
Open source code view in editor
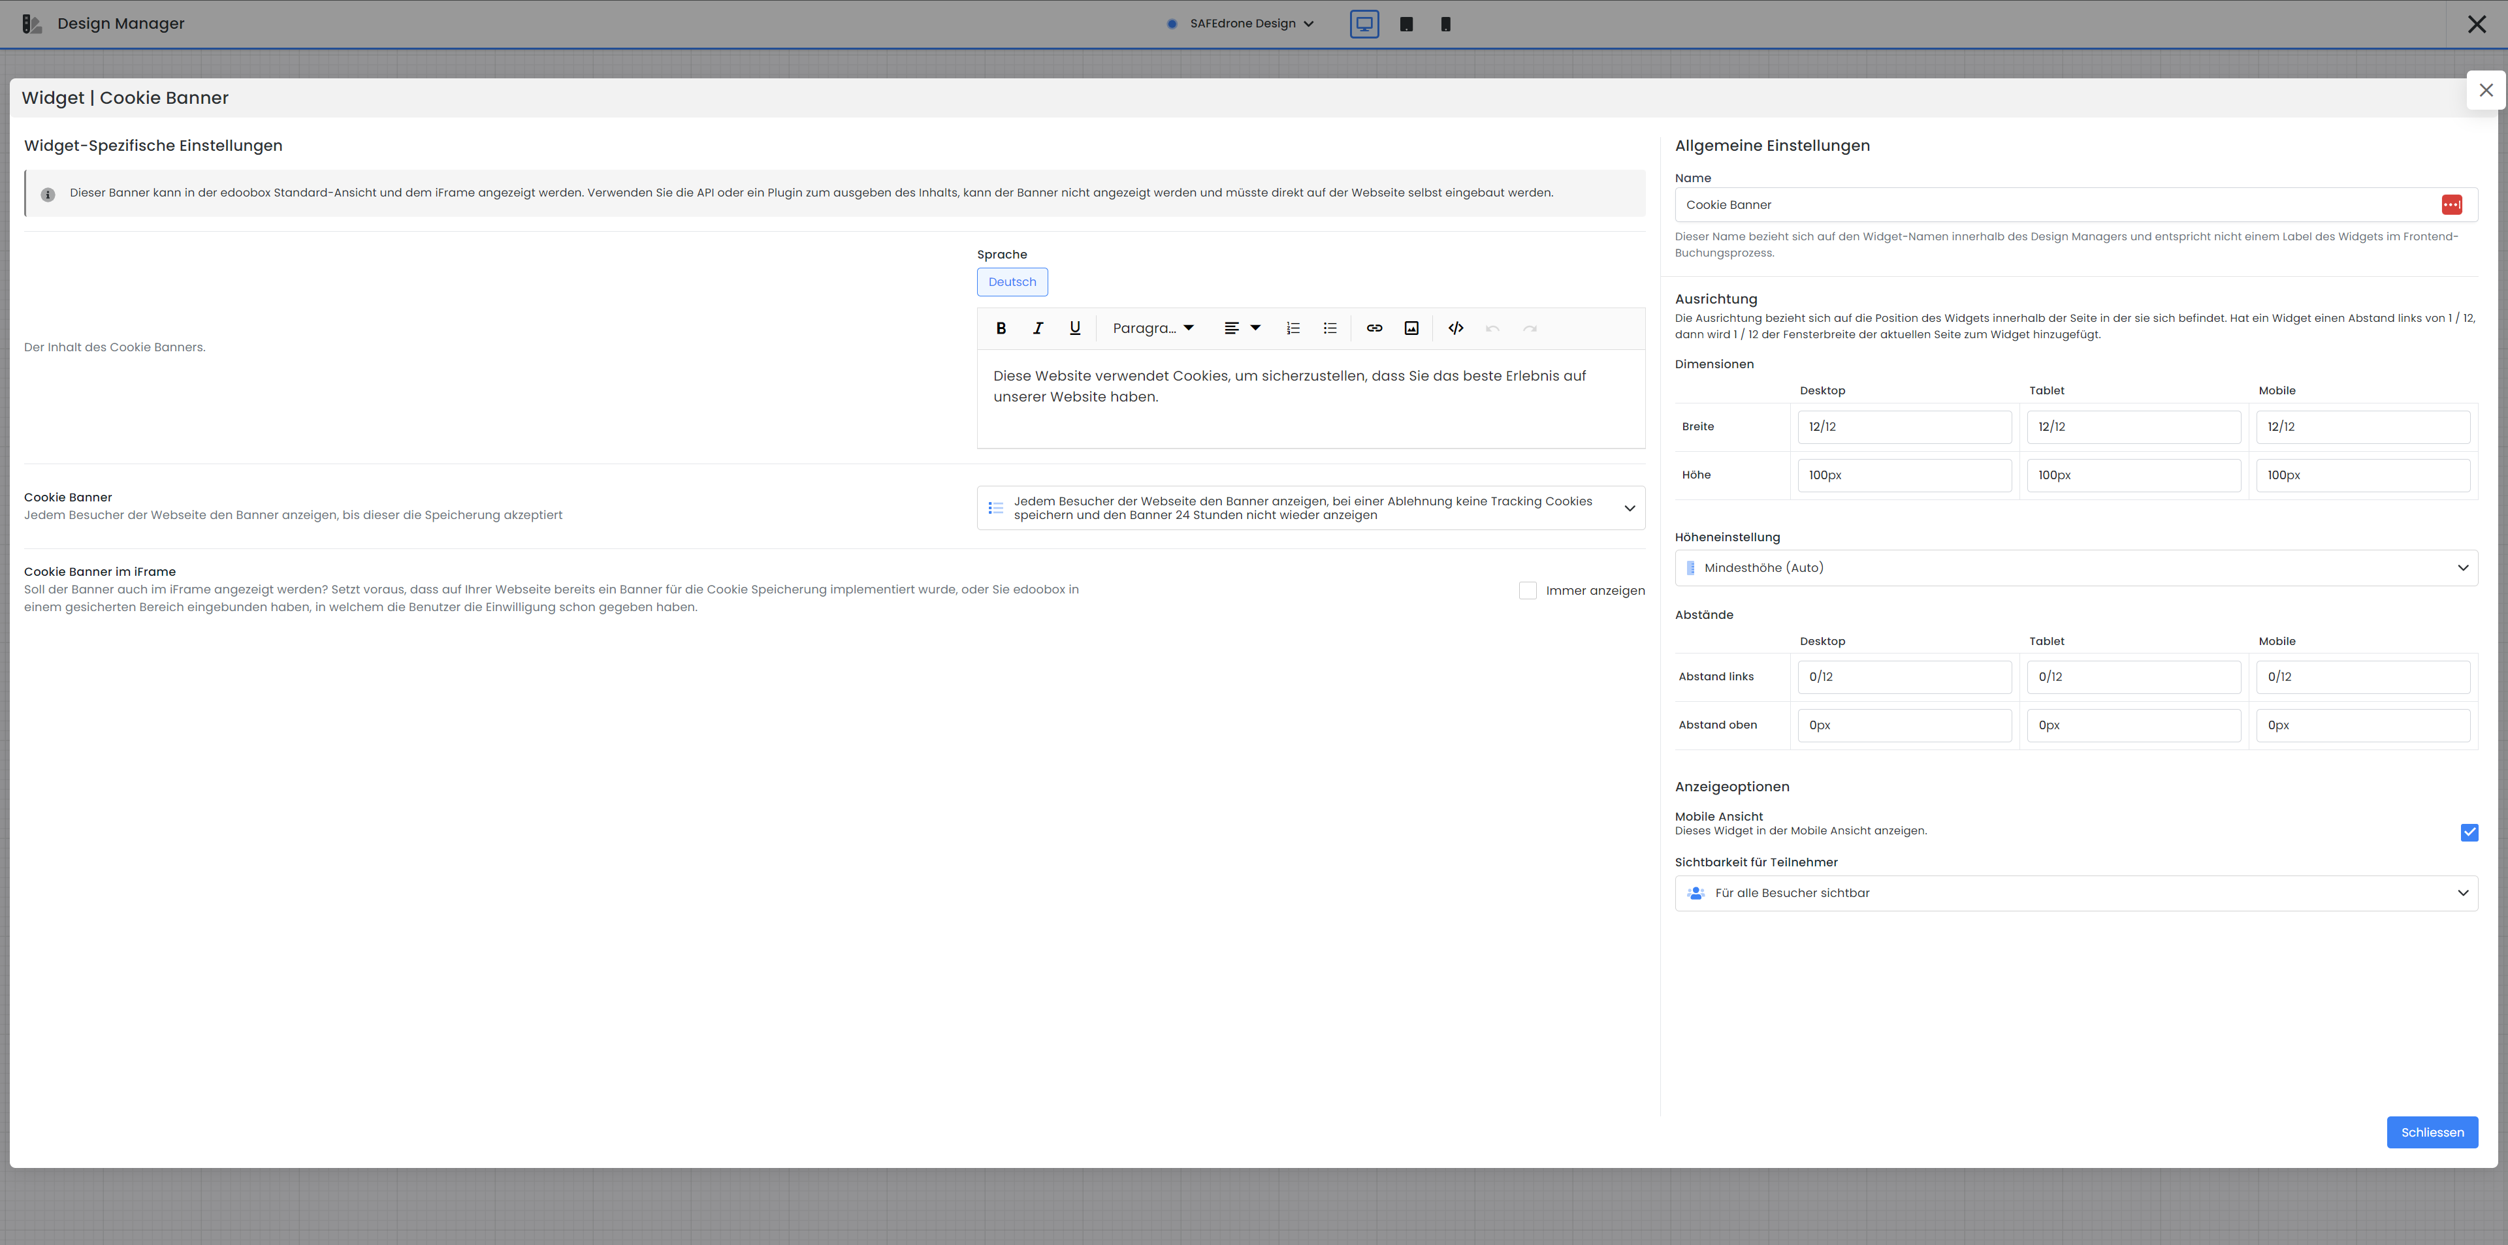1456,329
